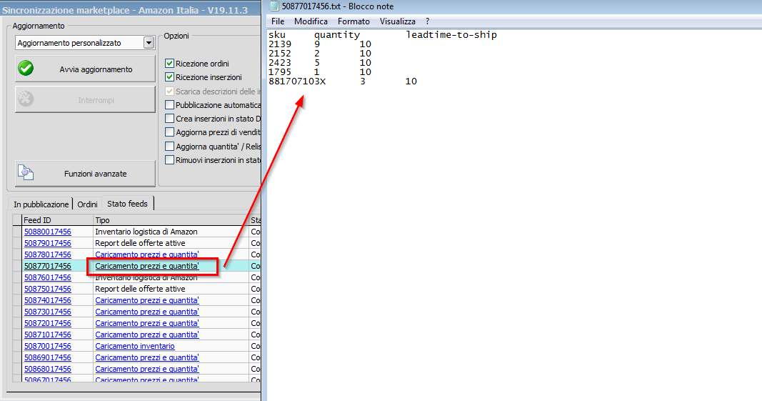Viewport: 762px width, 401px height.
Task: Click Feed ID column header
Action: coord(57,220)
